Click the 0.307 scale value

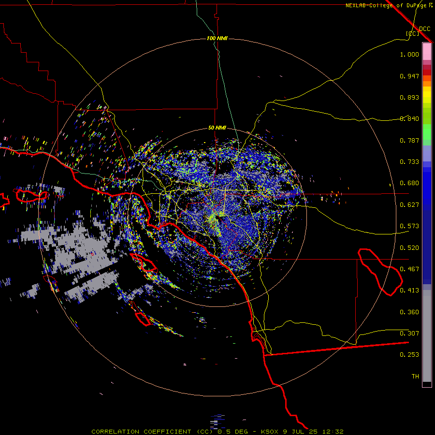coord(409,333)
